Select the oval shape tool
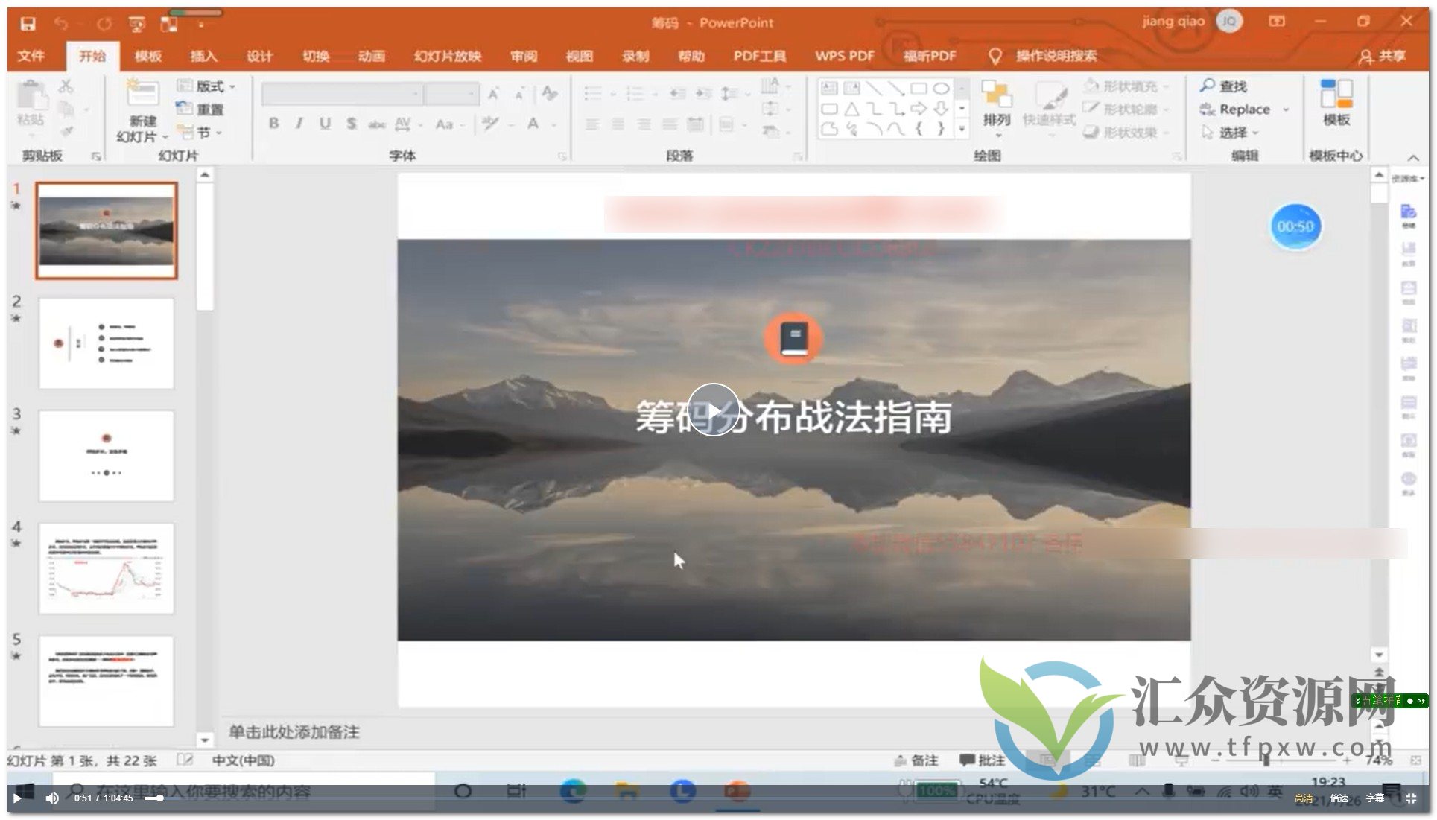Screen dimensions: 1437x820 [x=941, y=88]
